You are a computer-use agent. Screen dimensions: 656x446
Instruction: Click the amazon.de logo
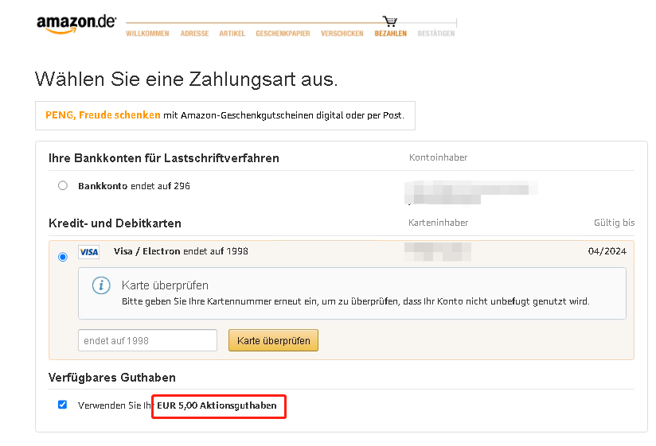point(76,24)
